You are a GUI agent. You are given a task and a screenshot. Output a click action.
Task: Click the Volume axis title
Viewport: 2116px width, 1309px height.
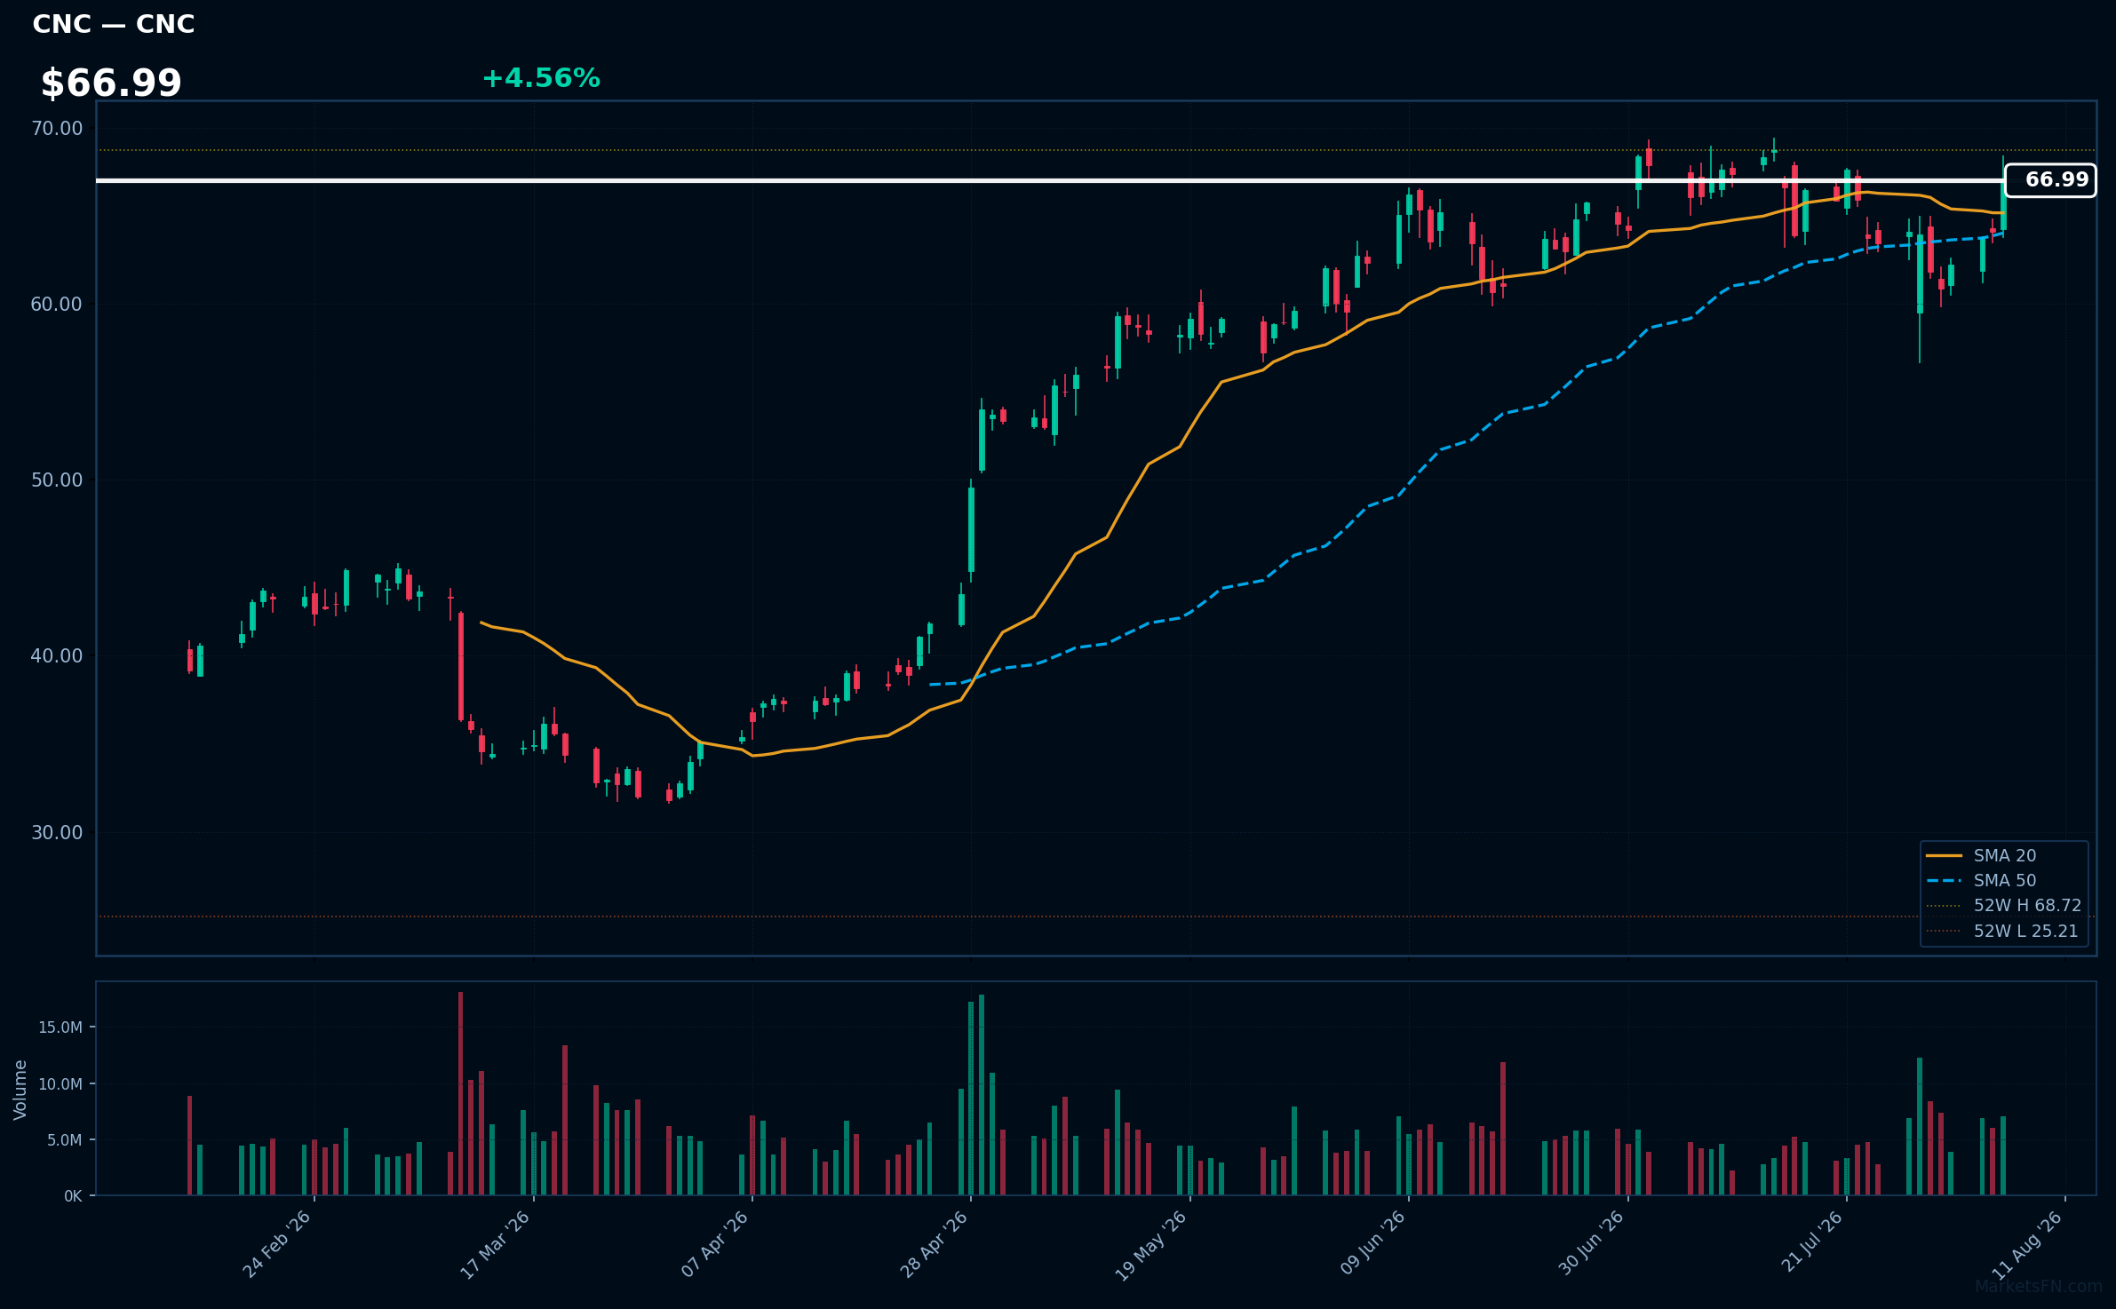(20, 1090)
